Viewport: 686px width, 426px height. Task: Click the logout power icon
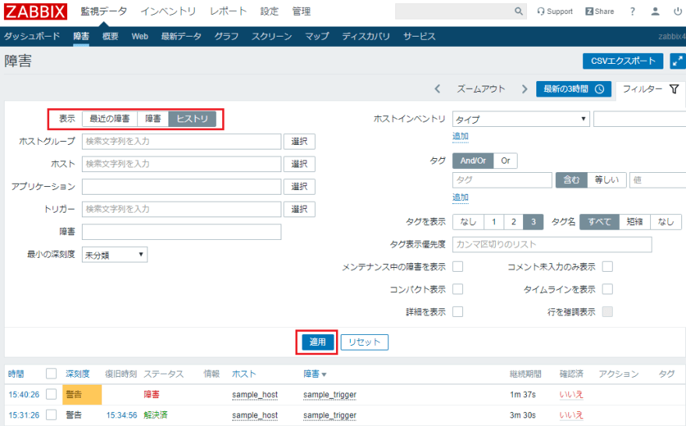(677, 12)
